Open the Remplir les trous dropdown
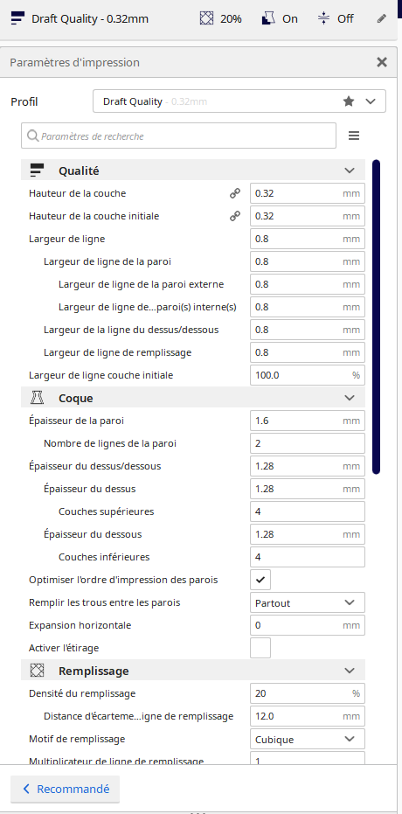The height and width of the screenshot is (814, 402). (x=308, y=602)
